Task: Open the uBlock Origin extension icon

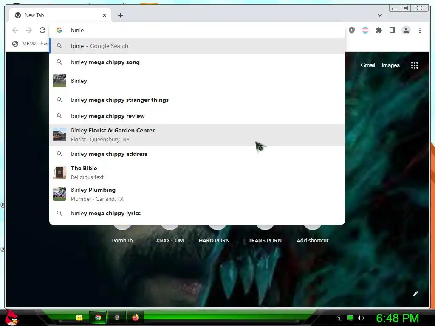Action: click(351, 30)
